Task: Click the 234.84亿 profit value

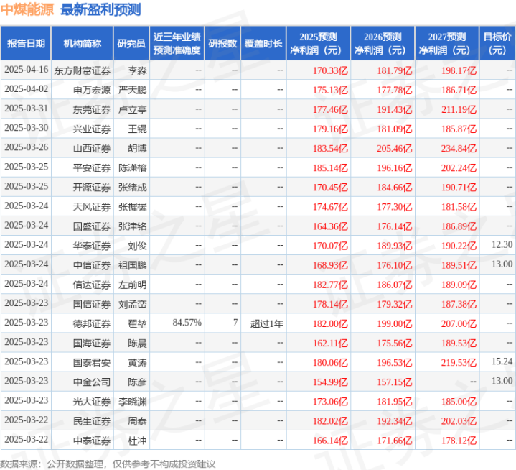Action: coord(459,148)
